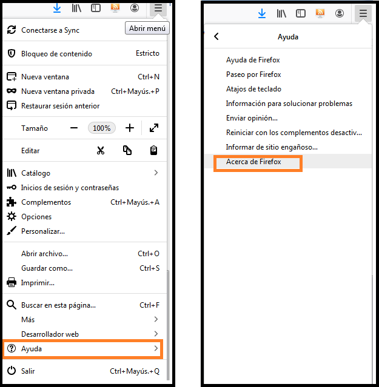Zoom out with the minus icon
Image resolution: width=379 pixels, height=387 pixels.
point(74,128)
